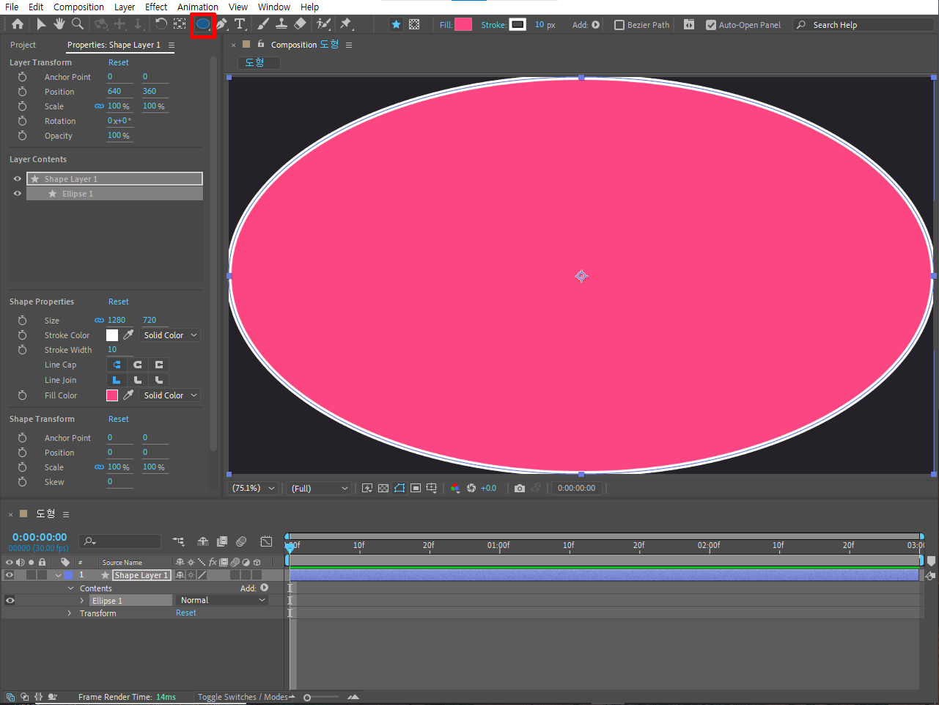Toggle the Transparency Grid in viewer

(383, 488)
